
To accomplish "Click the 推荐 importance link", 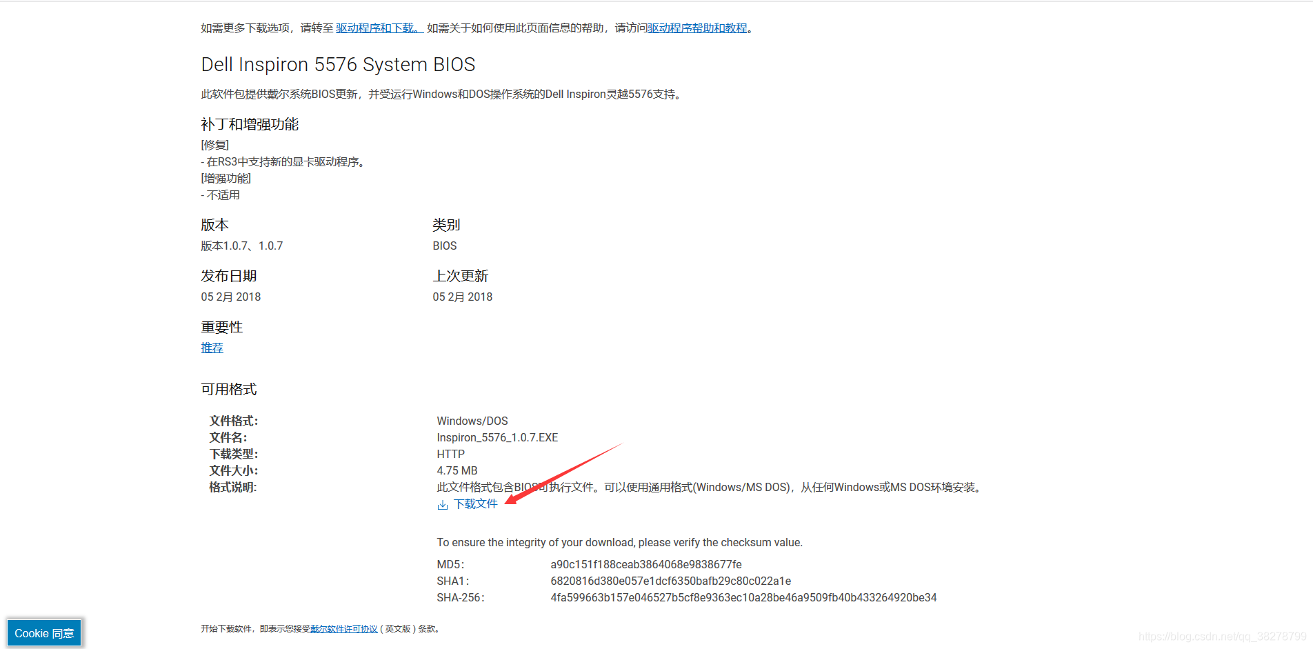I will coord(212,348).
